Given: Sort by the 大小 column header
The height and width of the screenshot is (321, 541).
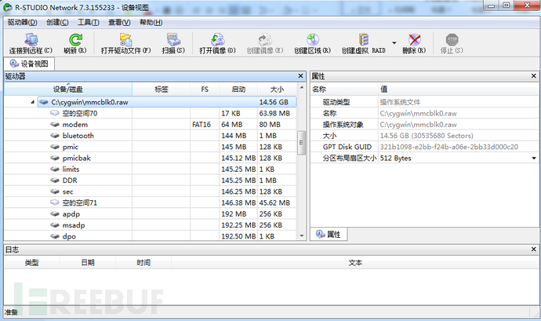Looking at the screenshot, I should coord(277,89).
